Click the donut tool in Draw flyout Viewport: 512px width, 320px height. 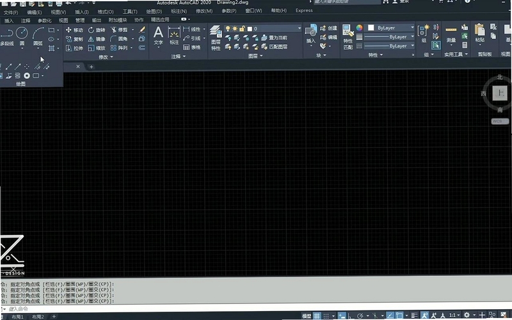coord(27,76)
